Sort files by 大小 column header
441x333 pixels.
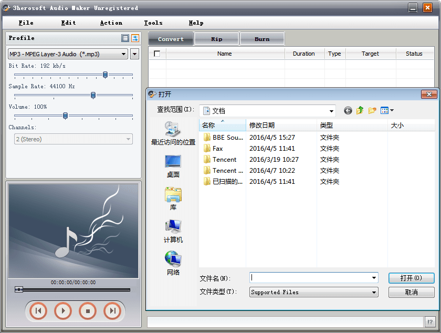(411, 125)
